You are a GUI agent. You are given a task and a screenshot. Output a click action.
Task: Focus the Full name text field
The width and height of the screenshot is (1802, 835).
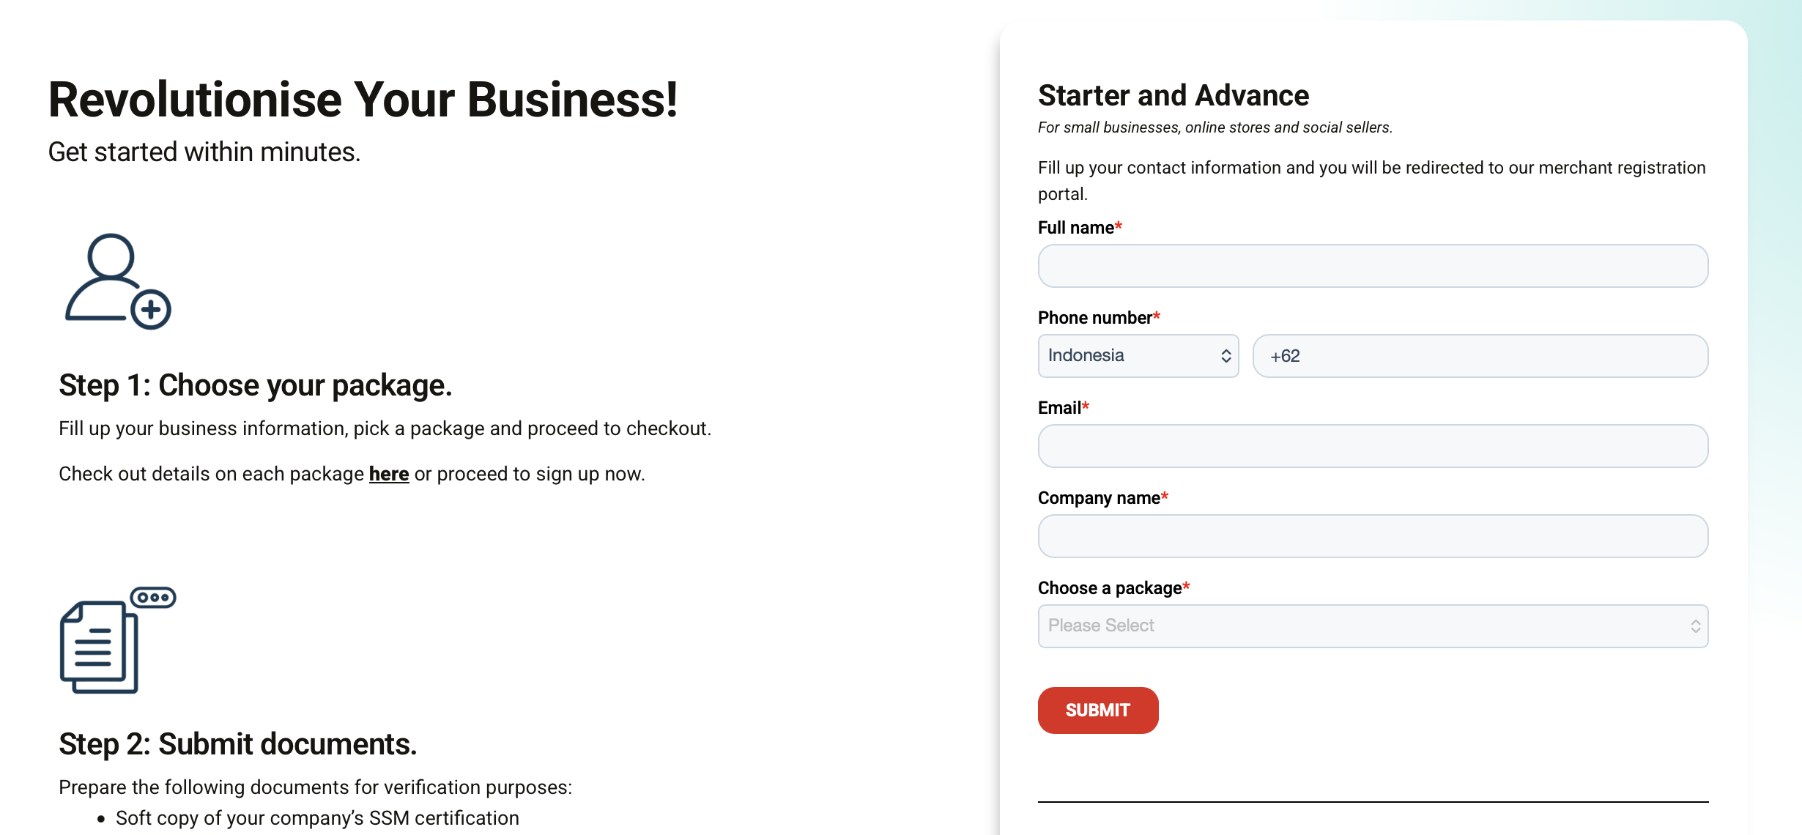pos(1373,266)
